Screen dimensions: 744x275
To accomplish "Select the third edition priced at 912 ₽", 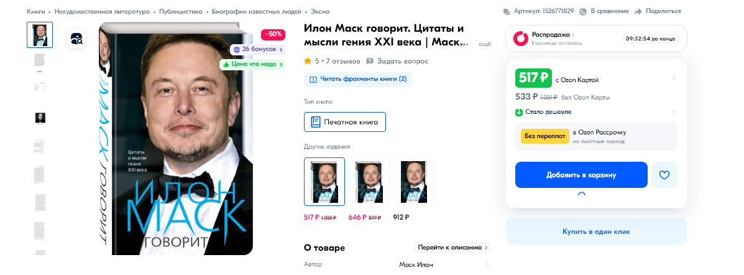I will coord(414,182).
